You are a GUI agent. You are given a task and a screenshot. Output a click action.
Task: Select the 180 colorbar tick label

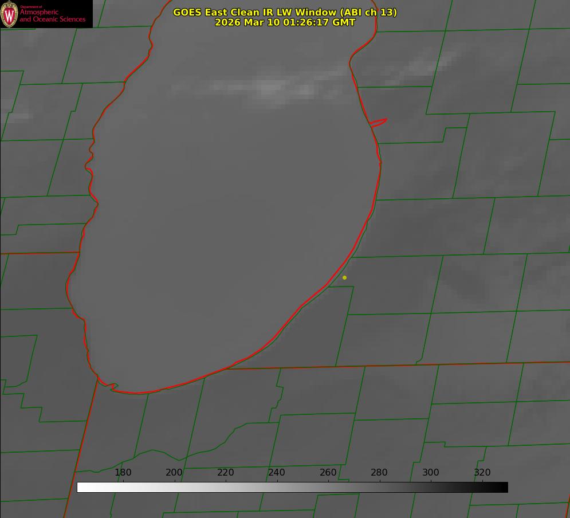click(123, 473)
